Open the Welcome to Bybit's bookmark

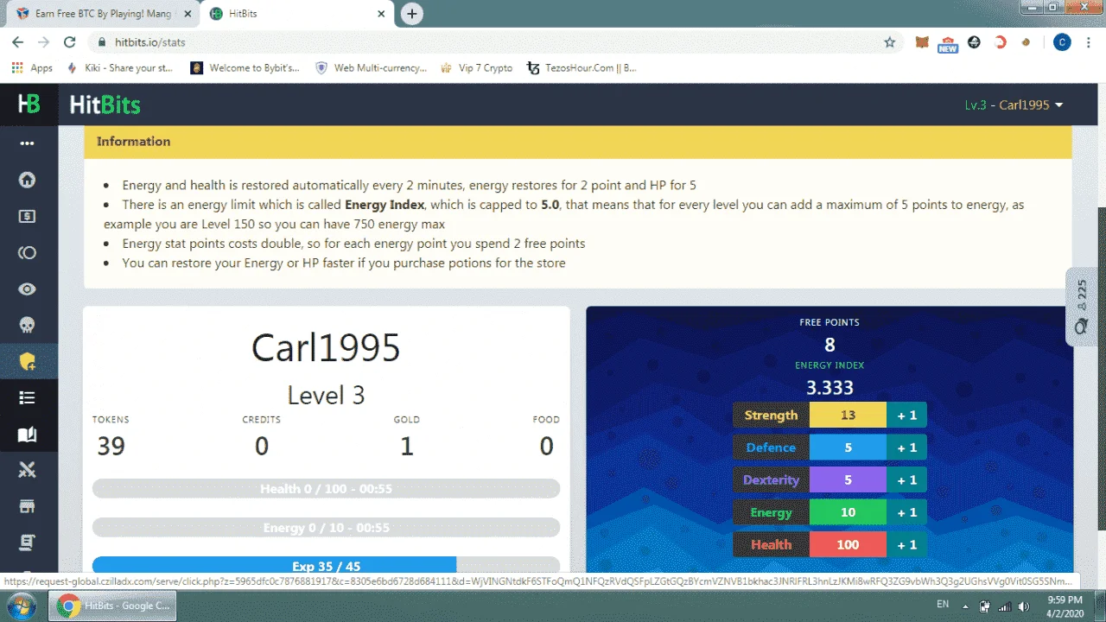(245, 68)
